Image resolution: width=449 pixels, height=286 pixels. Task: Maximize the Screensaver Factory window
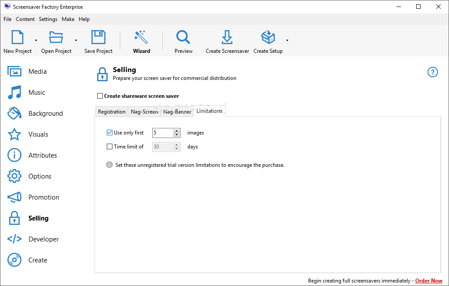tap(418, 7)
